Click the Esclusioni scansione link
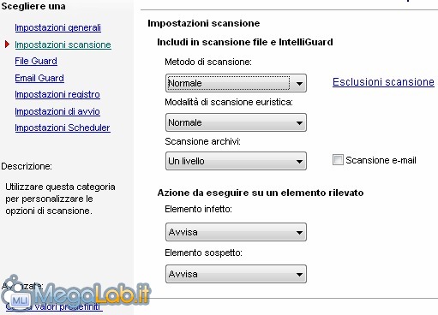438x315 pixels. [x=383, y=82]
